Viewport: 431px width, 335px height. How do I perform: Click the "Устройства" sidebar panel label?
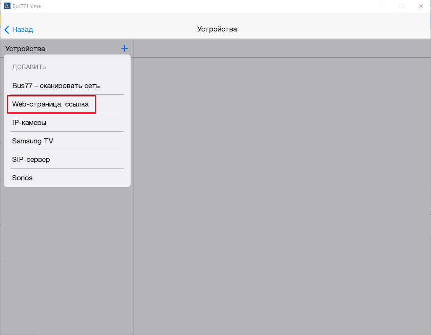coord(25,49)
